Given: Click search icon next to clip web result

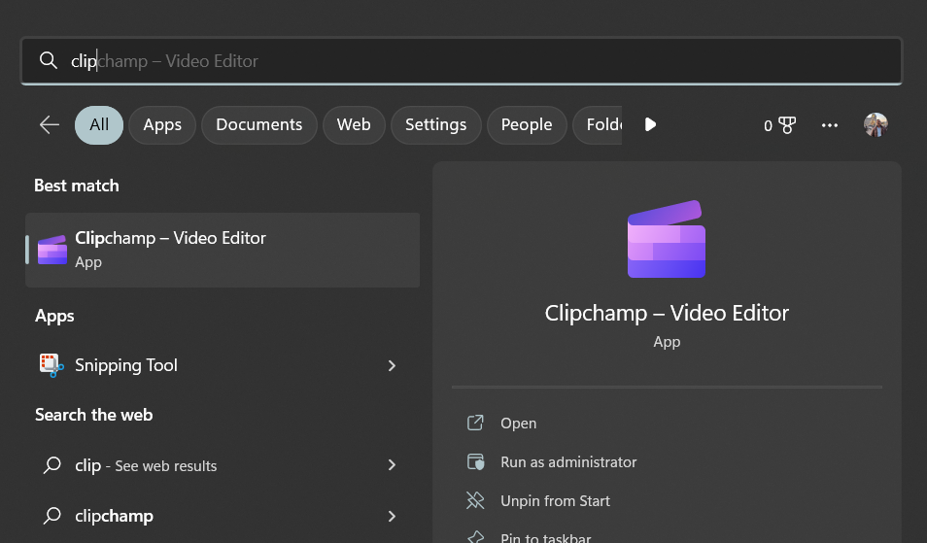Looking at the screenshot, I should 52,465.
